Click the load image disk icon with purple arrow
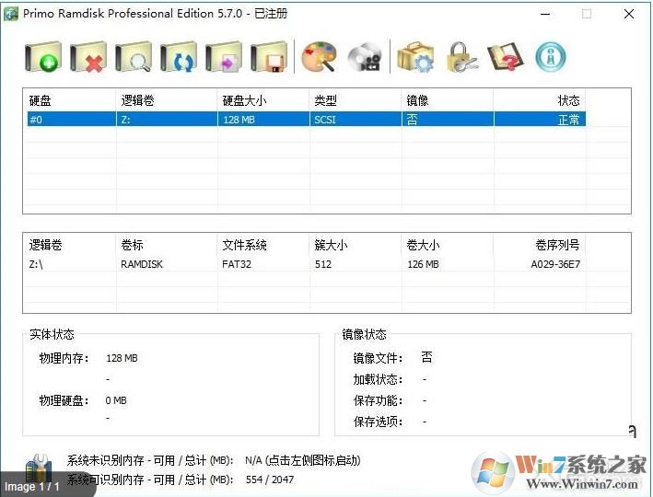This screenshot has height=497, width=653. [224, 57]
